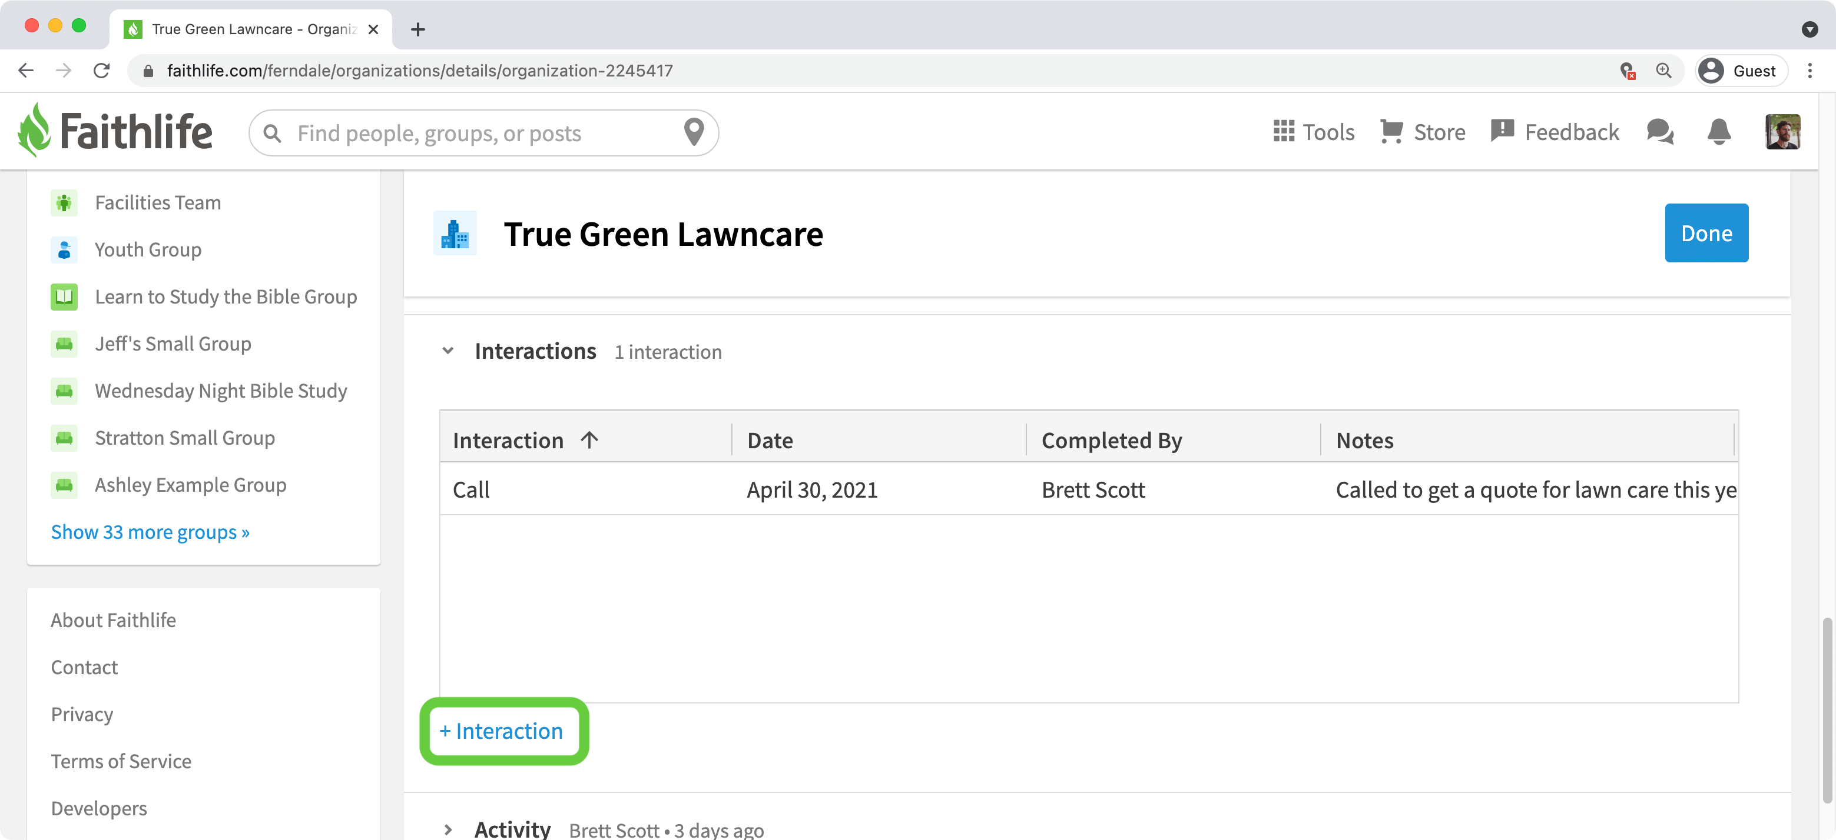
Task: Click the page vertical scrollbar
Action: click(x=1827, y=710)
